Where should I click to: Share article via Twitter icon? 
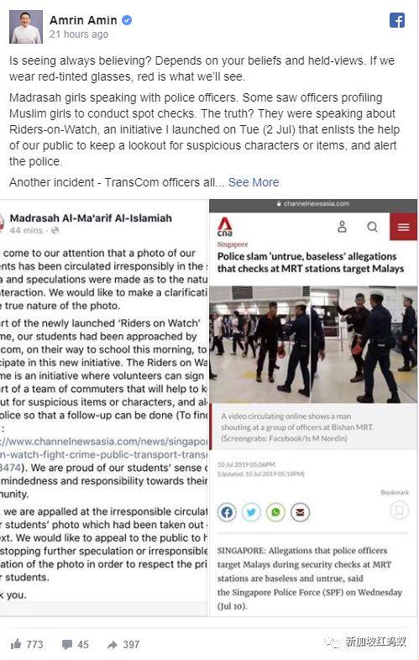tap(251, 512)
